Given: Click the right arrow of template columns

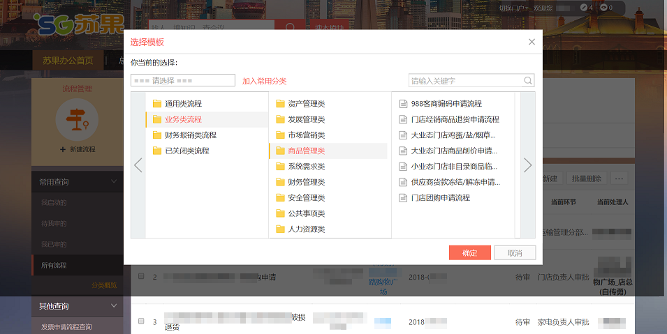Looking at the screenshot, I should point(527,165).
